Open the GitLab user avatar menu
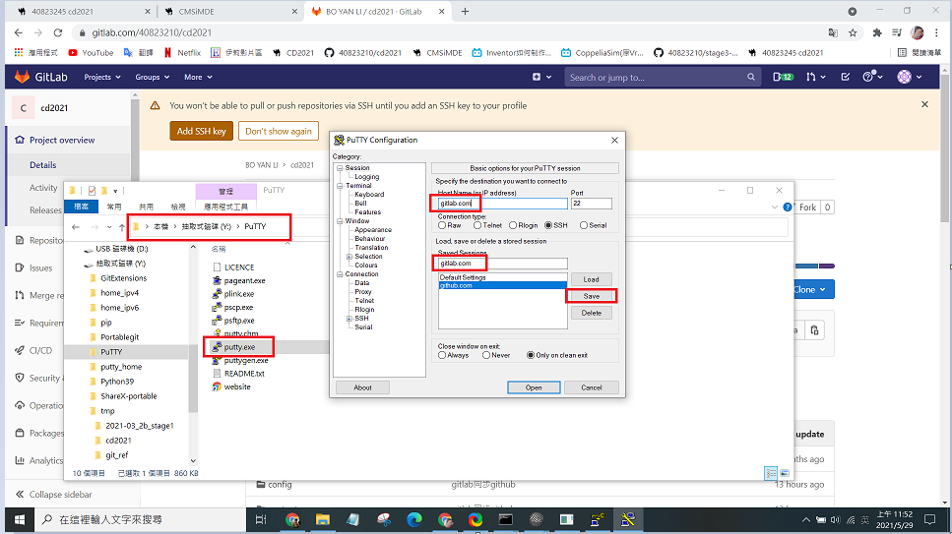The image size is (952, 534). click(x=909, y=77)
